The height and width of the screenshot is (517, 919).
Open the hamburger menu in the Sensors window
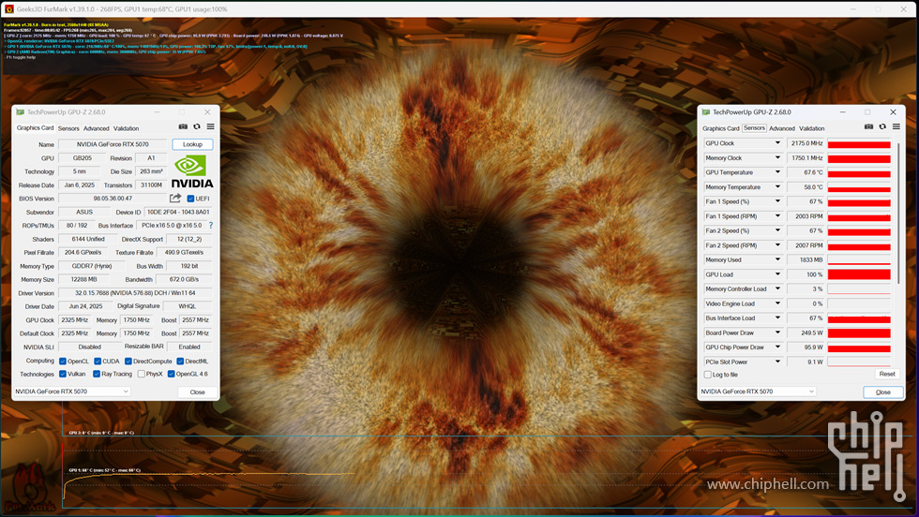coord(896,127)
